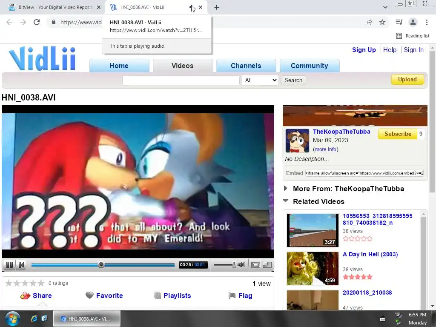Click the Favorite heart icon
The image size is (436, 327).
[x=89, y=295]
